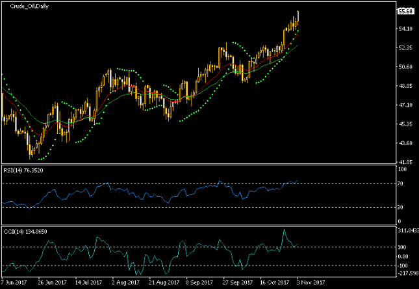Click the Crude_Oil,Daily chart title
This screenshot has width=419, height=289.
(29, 6)
